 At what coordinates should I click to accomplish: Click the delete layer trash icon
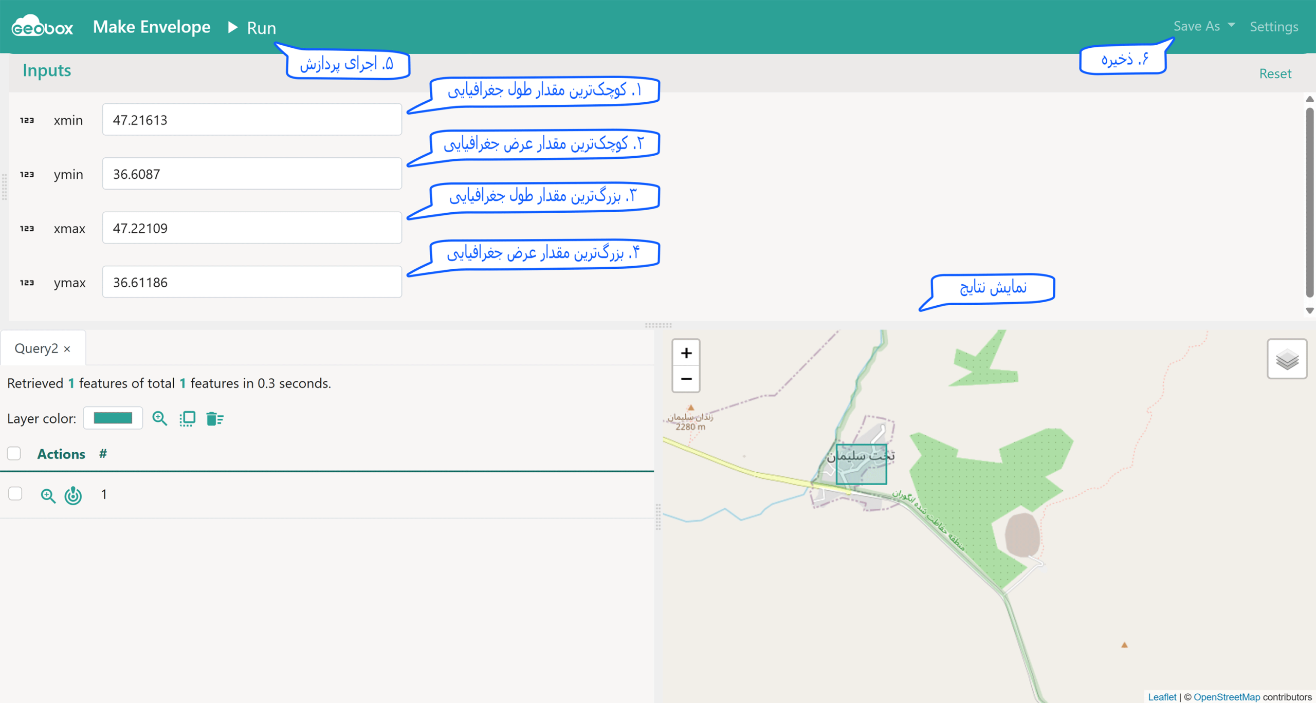[214, 418]
